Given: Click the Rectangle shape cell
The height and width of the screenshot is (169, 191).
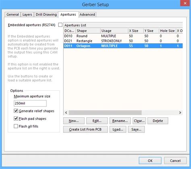Looking at the screenshot, I should click(84, 41).
